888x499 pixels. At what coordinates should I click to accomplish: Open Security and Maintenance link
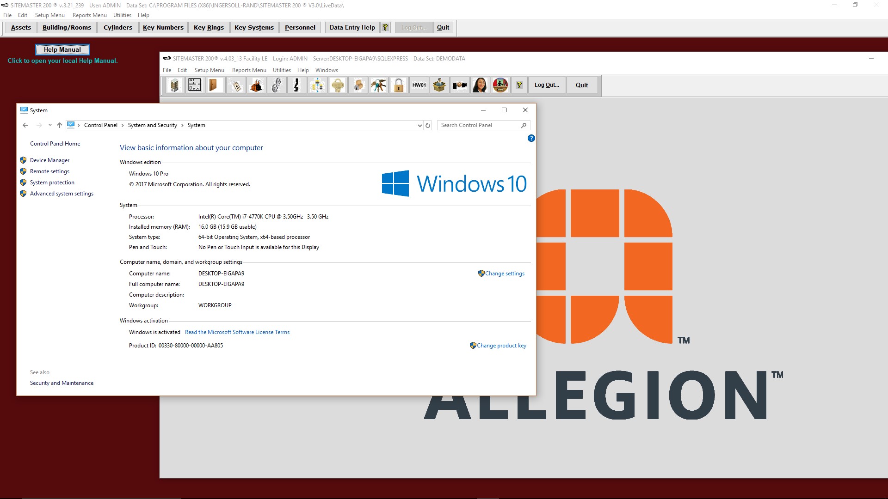[x=62, y=383]
